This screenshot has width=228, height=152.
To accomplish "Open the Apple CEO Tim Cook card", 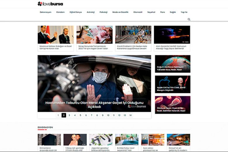I will [x=172, y=84].
